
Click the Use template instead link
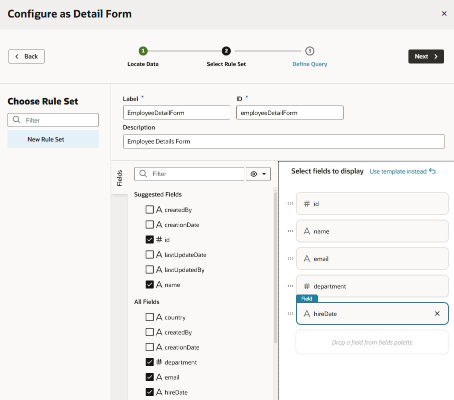(x=398, y=171)
